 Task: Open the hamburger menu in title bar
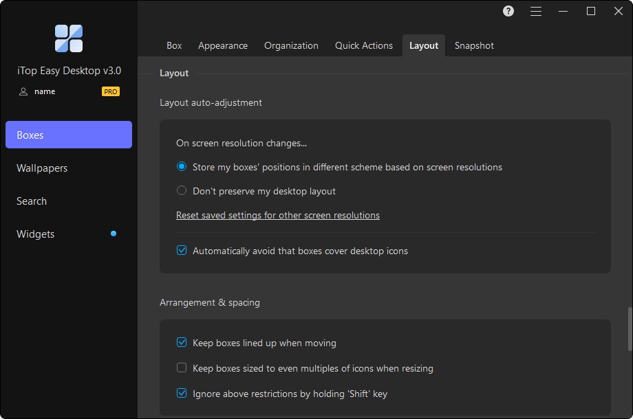(x=536, y=11)
